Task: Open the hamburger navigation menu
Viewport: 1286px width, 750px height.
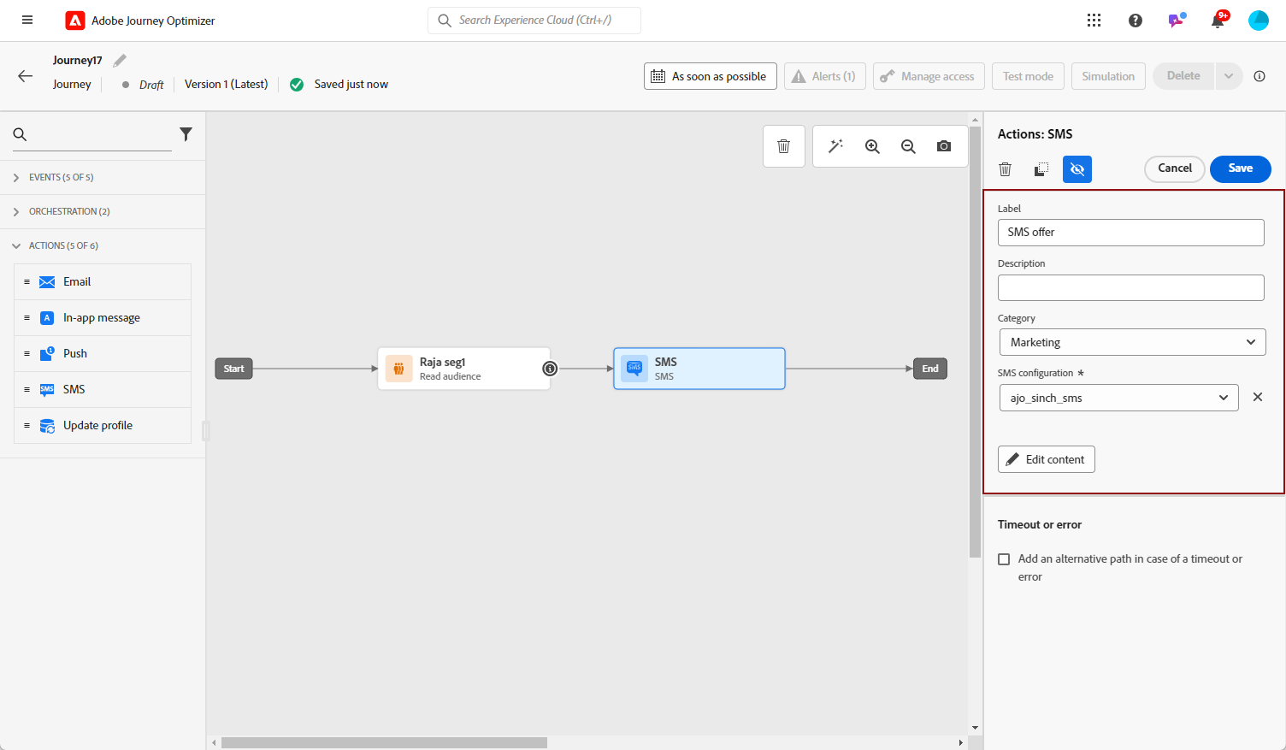Action: coord(27,20)
